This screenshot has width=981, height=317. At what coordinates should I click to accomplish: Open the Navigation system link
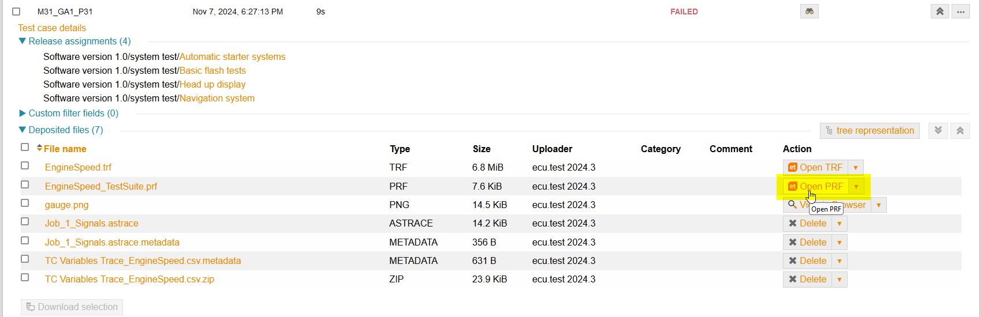point(217,98)
